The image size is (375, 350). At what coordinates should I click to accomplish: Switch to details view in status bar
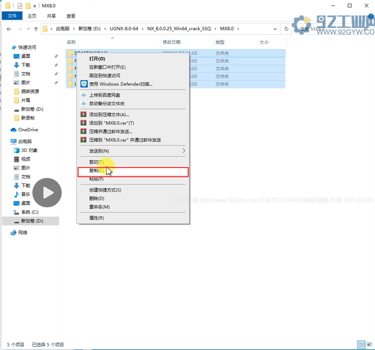pyautogui.click(x=361, y=345)
